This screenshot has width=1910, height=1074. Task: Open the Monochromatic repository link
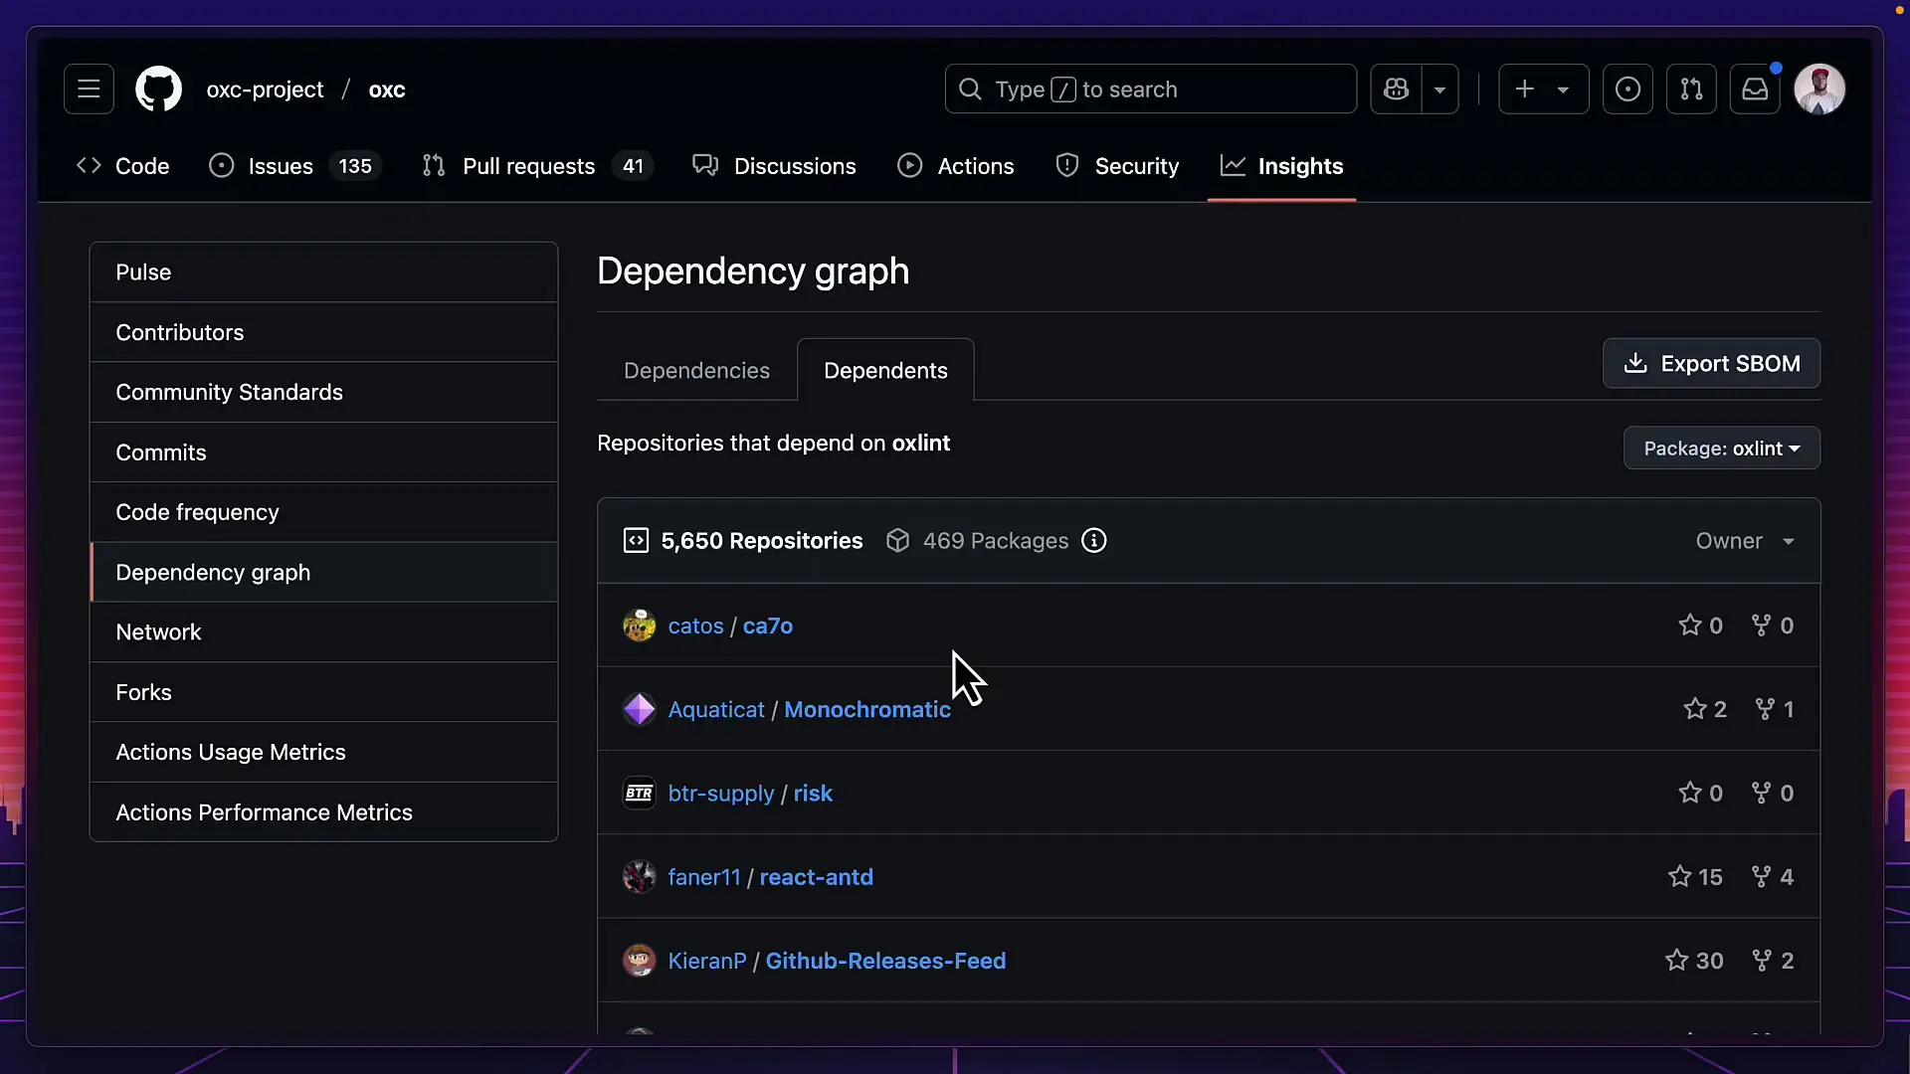point(867,710)
